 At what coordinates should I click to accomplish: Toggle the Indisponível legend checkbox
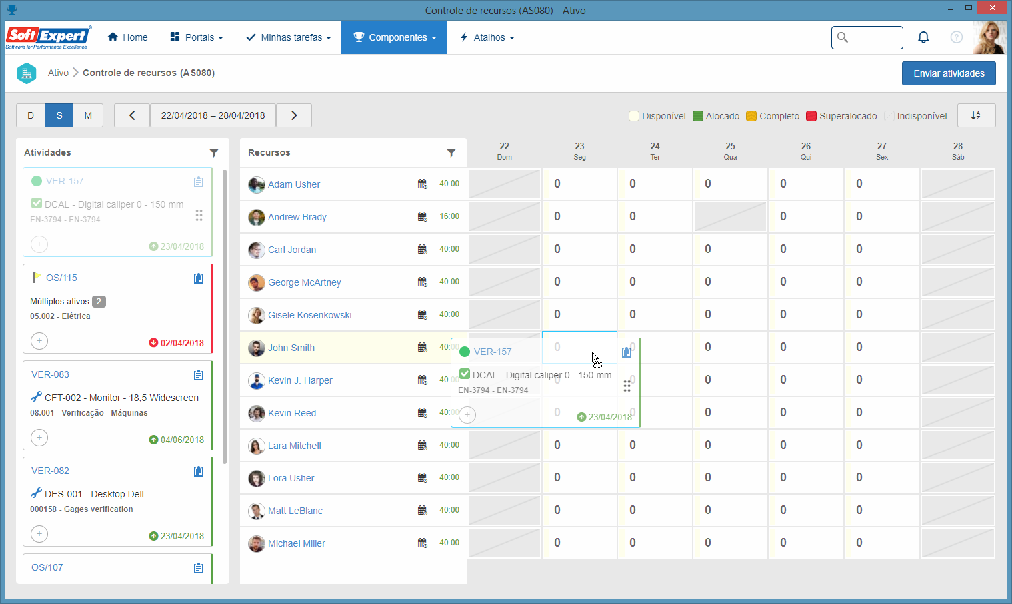tap(889, 116)
